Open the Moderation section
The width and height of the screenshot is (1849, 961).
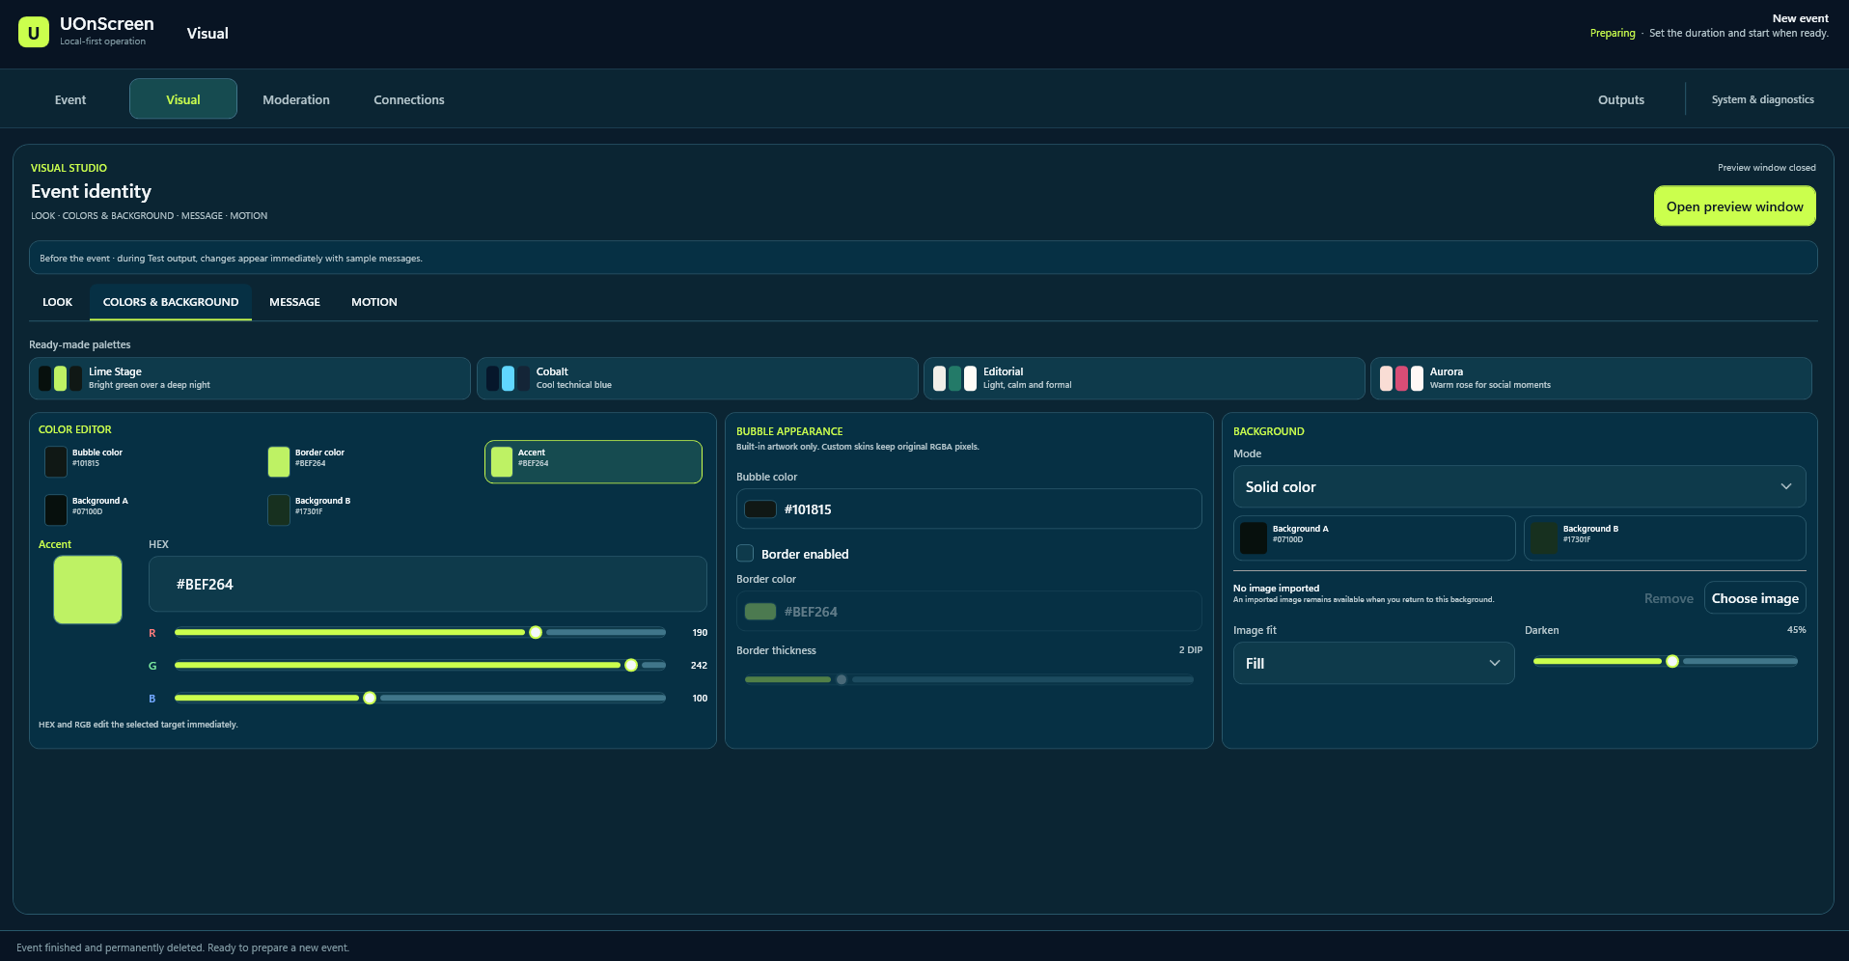pyautogui.click(x=296, y=99)
